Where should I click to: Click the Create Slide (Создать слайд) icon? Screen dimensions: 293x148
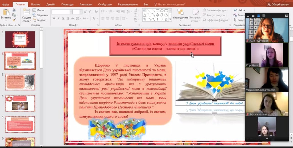(x=27, y=11)
